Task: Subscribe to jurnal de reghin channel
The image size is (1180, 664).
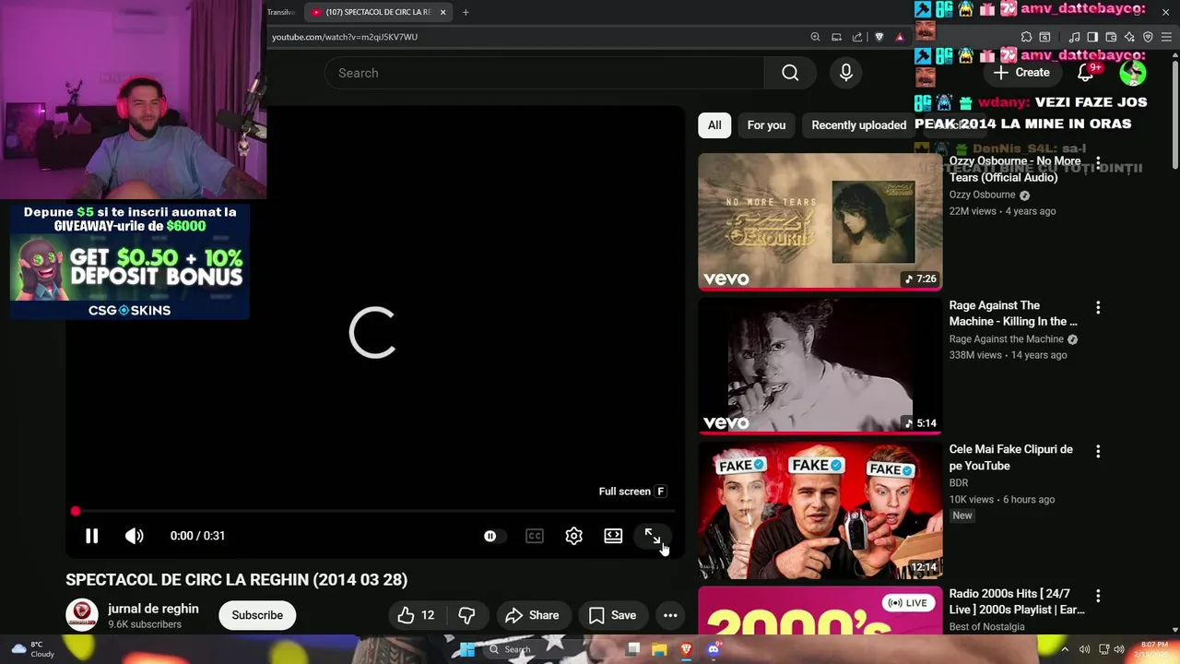Action: click(257, 615)
